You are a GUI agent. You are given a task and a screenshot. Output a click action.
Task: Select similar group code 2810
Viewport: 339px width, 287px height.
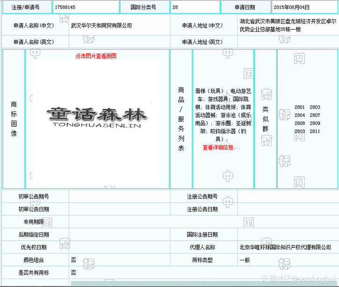click(299, 131)
